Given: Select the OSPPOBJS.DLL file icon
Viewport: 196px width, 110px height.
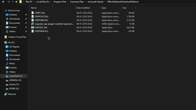Looking at the screenshot, I should [x=33, y=20].
